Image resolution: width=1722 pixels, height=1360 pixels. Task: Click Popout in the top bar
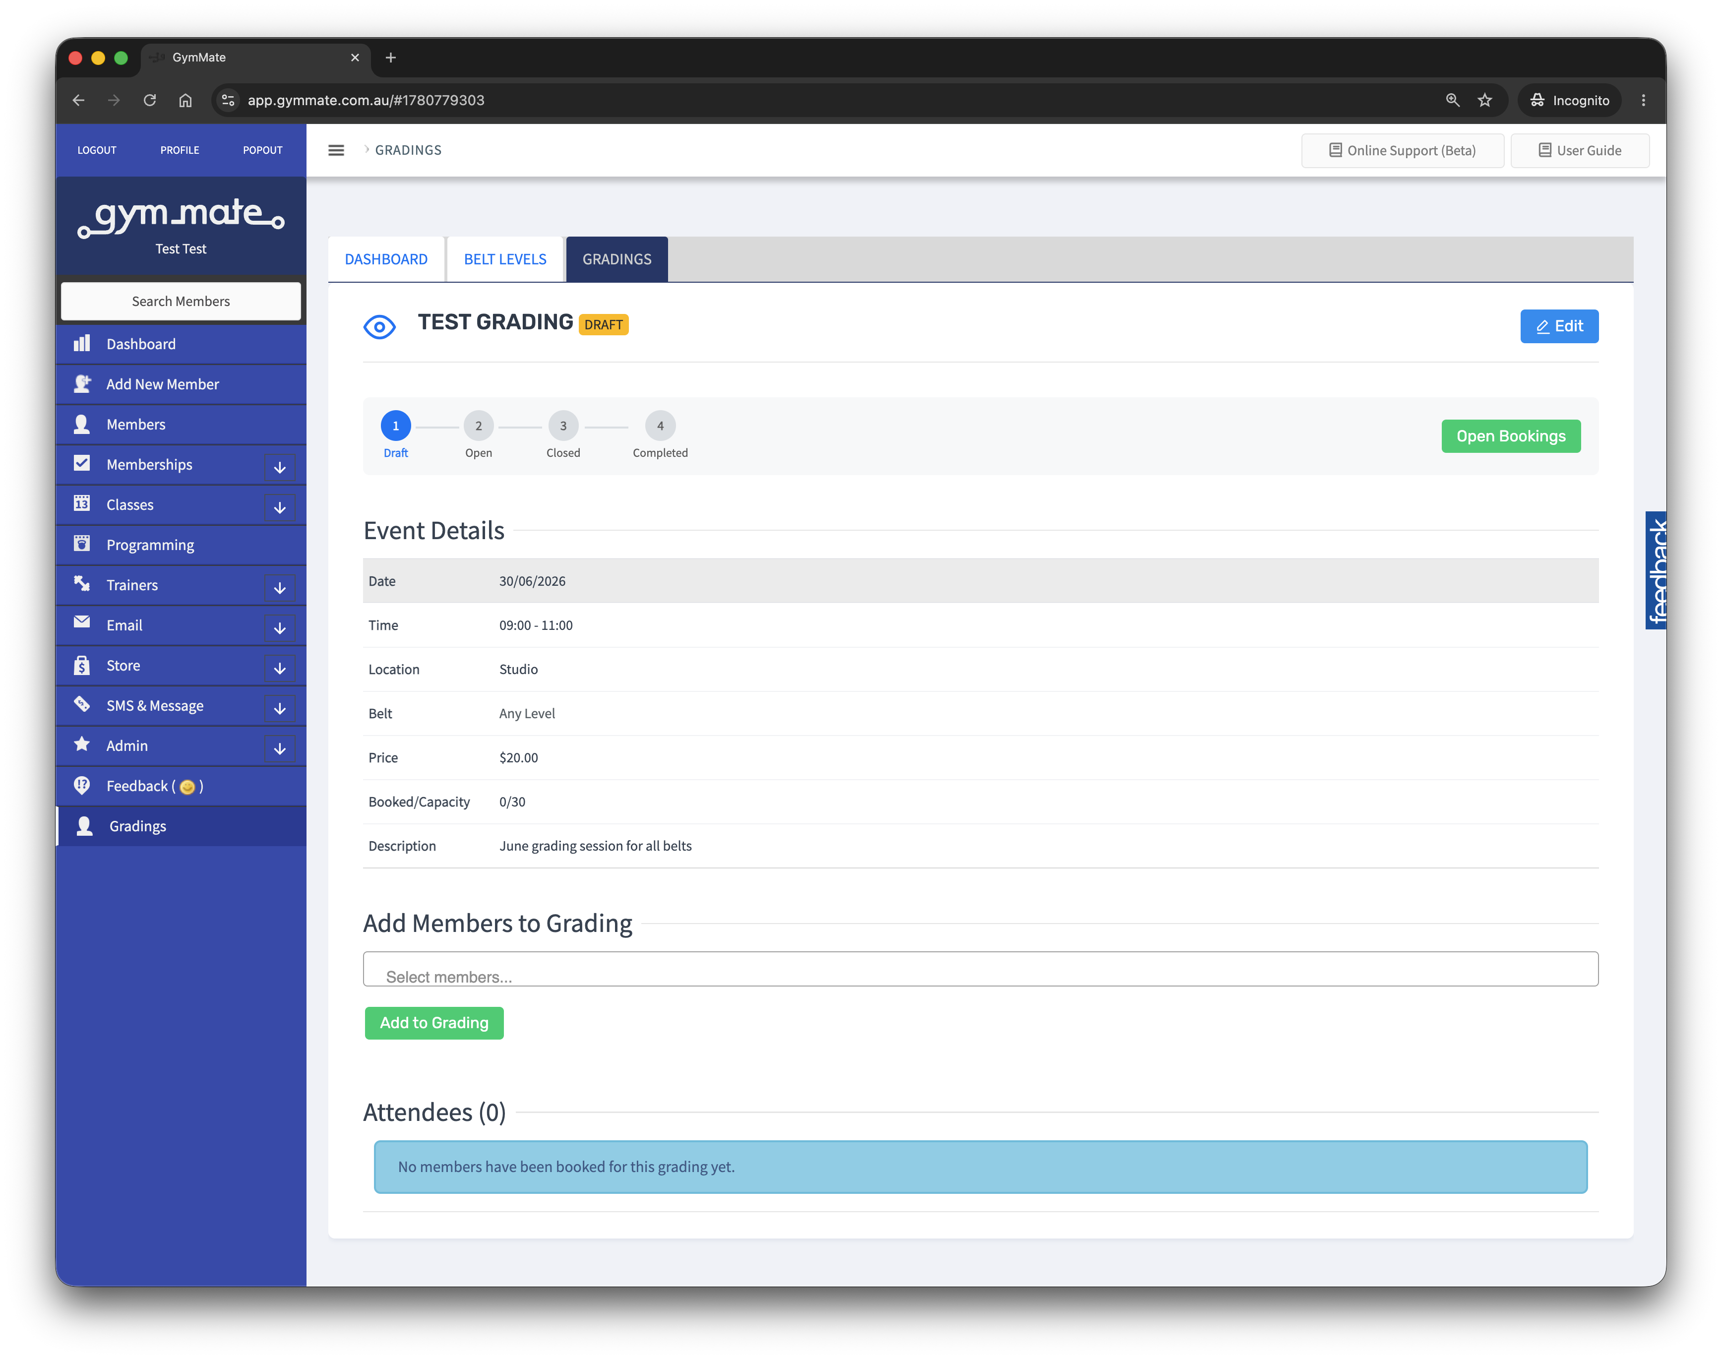263,150
